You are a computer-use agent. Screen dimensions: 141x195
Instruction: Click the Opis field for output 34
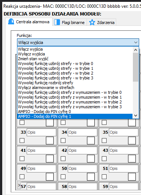83,132
